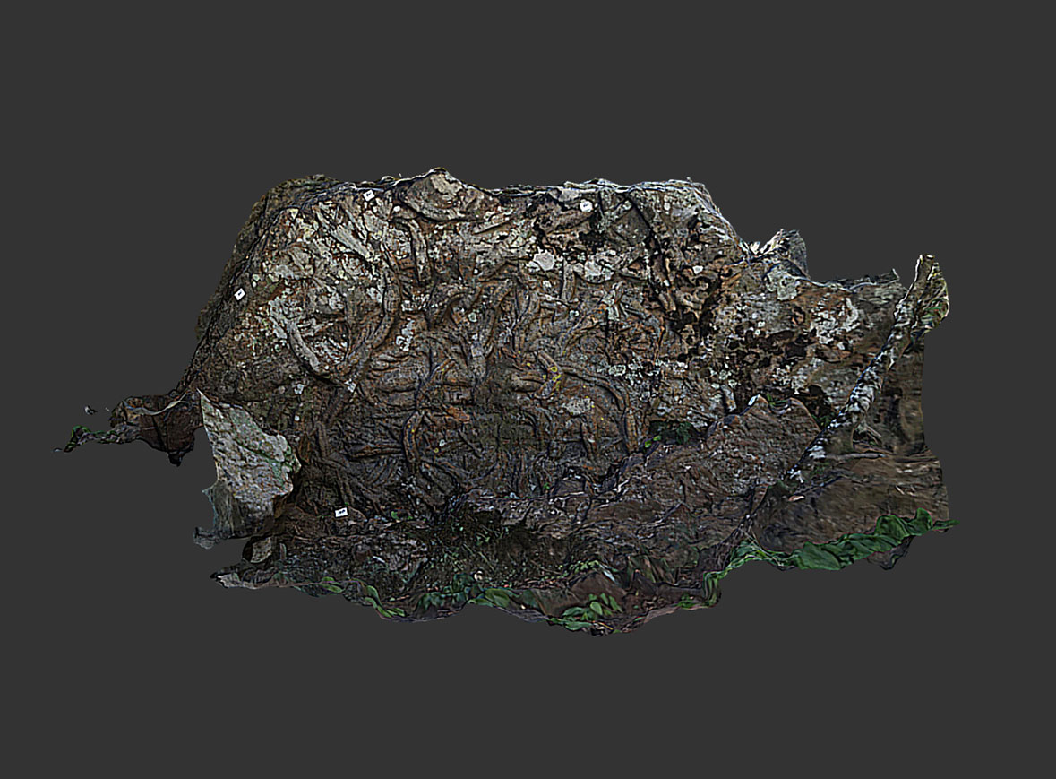Click the white lichen patch near the top center
The width and height of the screenshot is (1056, 779).
pyautogui.click(x=543, y=261)
